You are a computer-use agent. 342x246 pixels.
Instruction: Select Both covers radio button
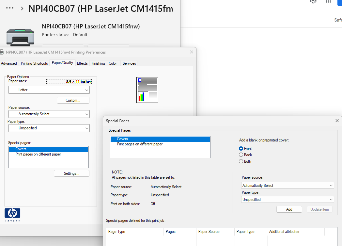click(241, 161)
